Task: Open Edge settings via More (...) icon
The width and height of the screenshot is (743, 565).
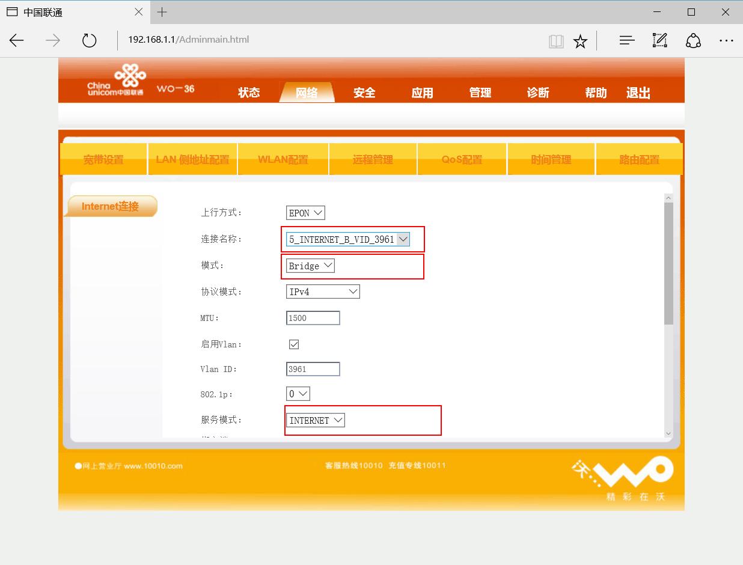Action: (x=727, y=41)
